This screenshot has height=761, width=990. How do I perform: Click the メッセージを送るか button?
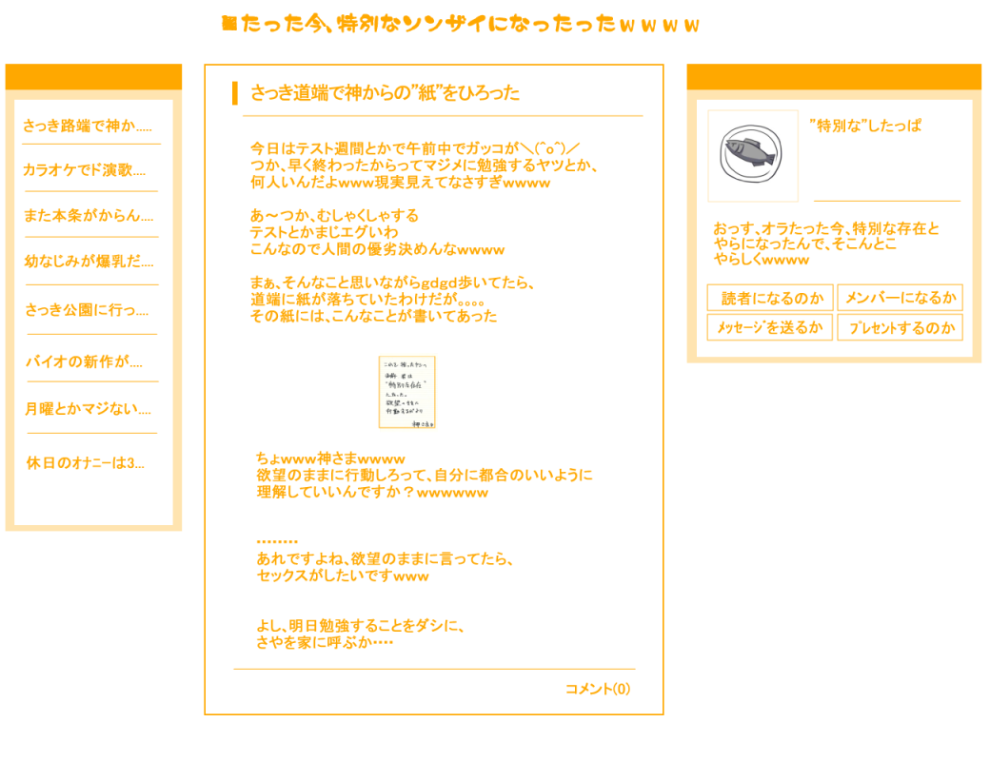pos(770,327)
